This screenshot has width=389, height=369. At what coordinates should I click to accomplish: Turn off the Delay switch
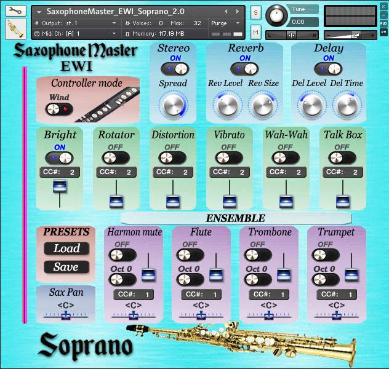pos(328,69)
